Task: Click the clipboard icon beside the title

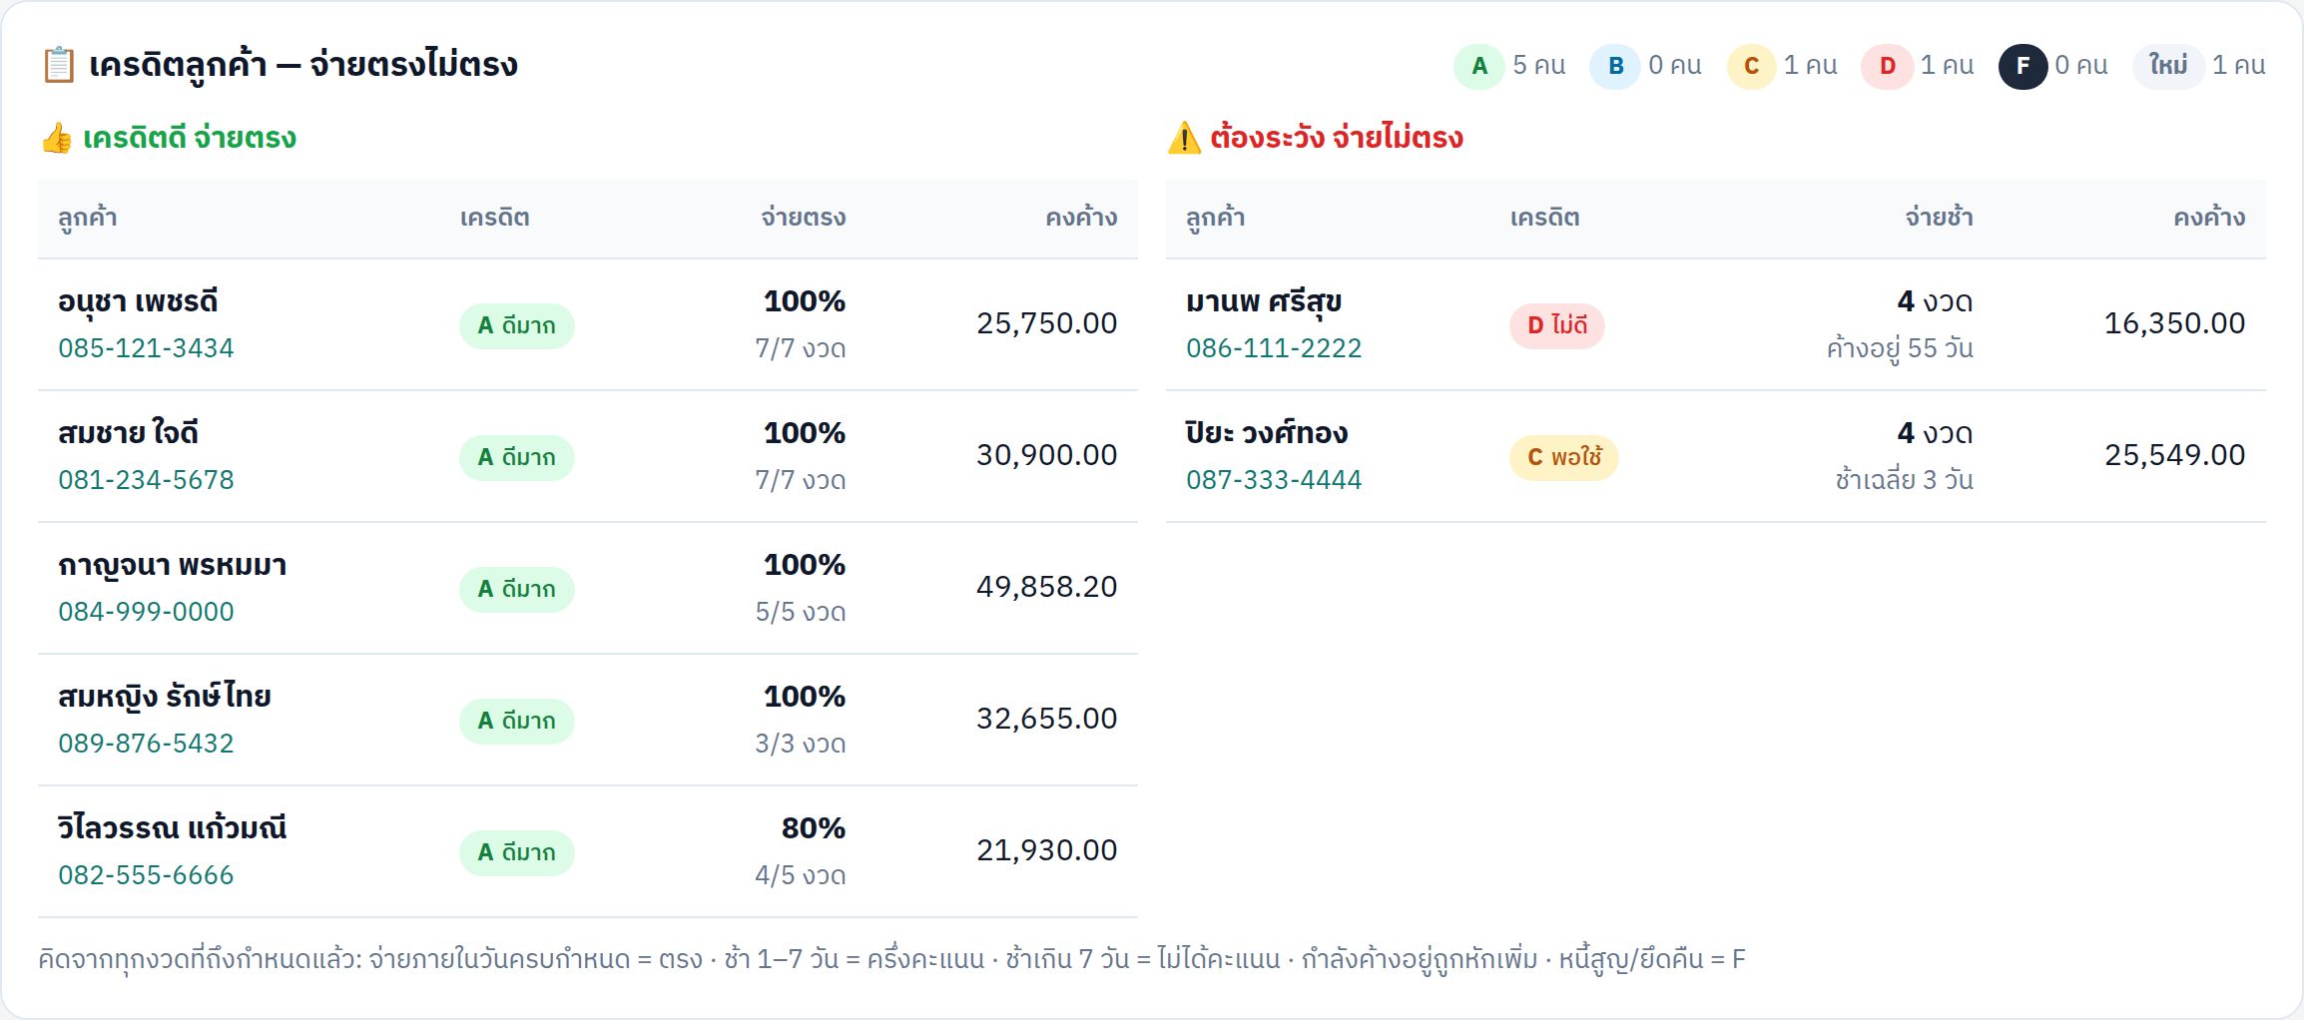Action: pos(59,65)
